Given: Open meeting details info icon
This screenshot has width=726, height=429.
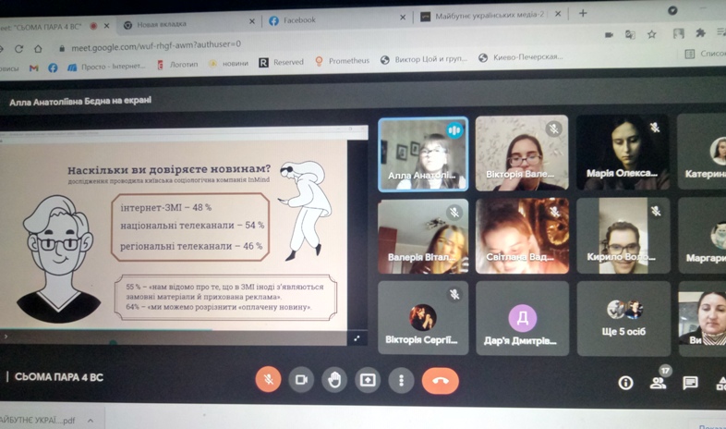Looking at the screenshot, I should pos(625,383).
